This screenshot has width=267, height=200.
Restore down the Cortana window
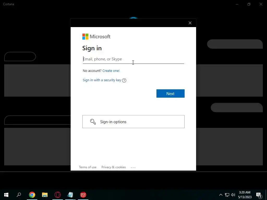pyautogui.click(x=249, y=4)
